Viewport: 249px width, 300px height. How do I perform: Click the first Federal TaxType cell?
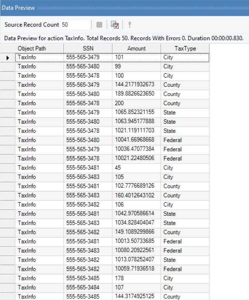tap(185, 140)
